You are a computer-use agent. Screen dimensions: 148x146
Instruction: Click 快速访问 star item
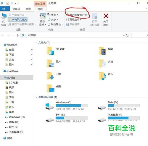(x=10, y=45)
